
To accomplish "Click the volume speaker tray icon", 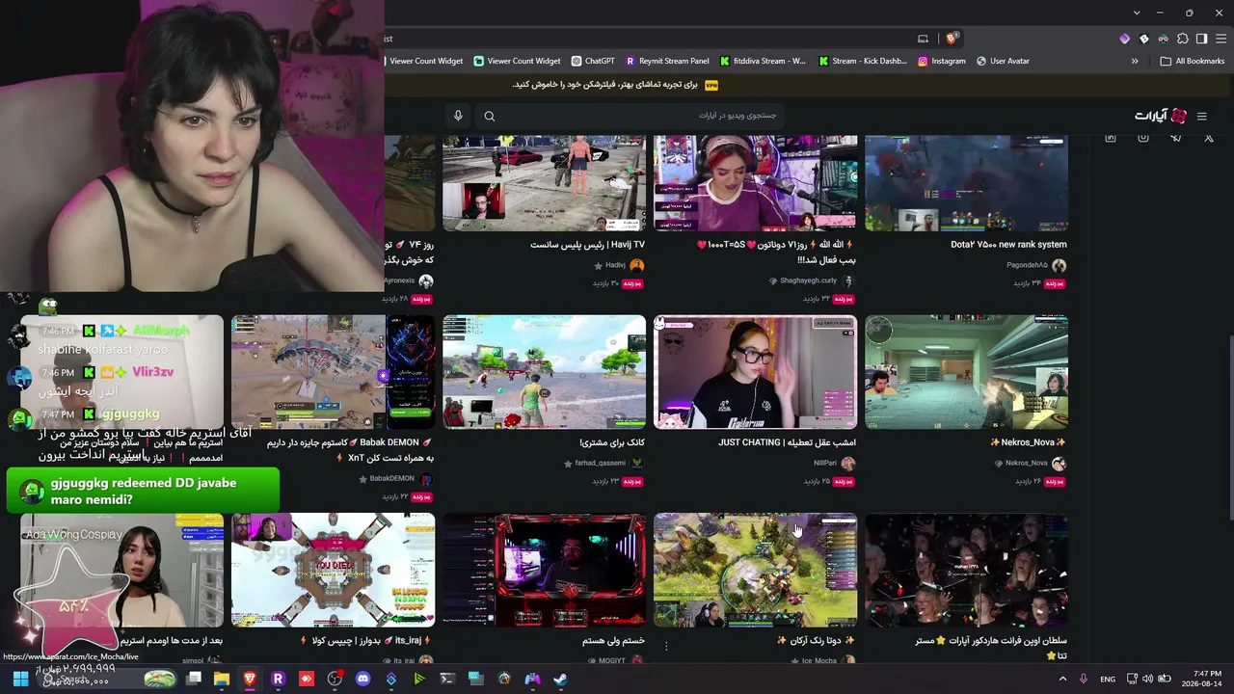I will tap(1147, 679).
